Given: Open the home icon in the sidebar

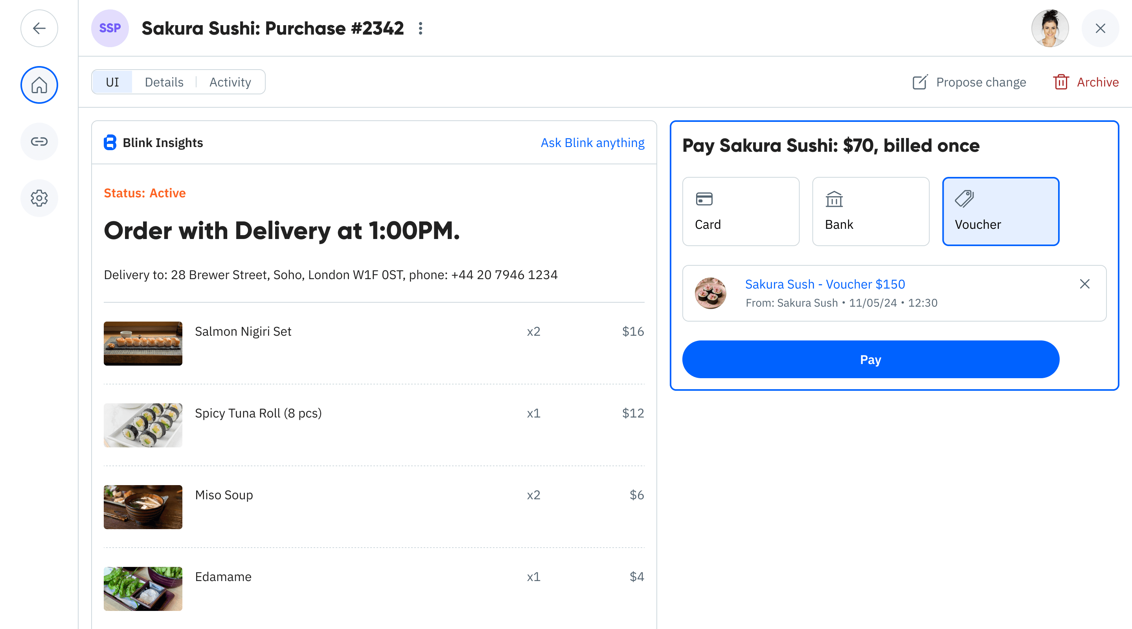Looking at the screenshot, I should coord(39,85).
